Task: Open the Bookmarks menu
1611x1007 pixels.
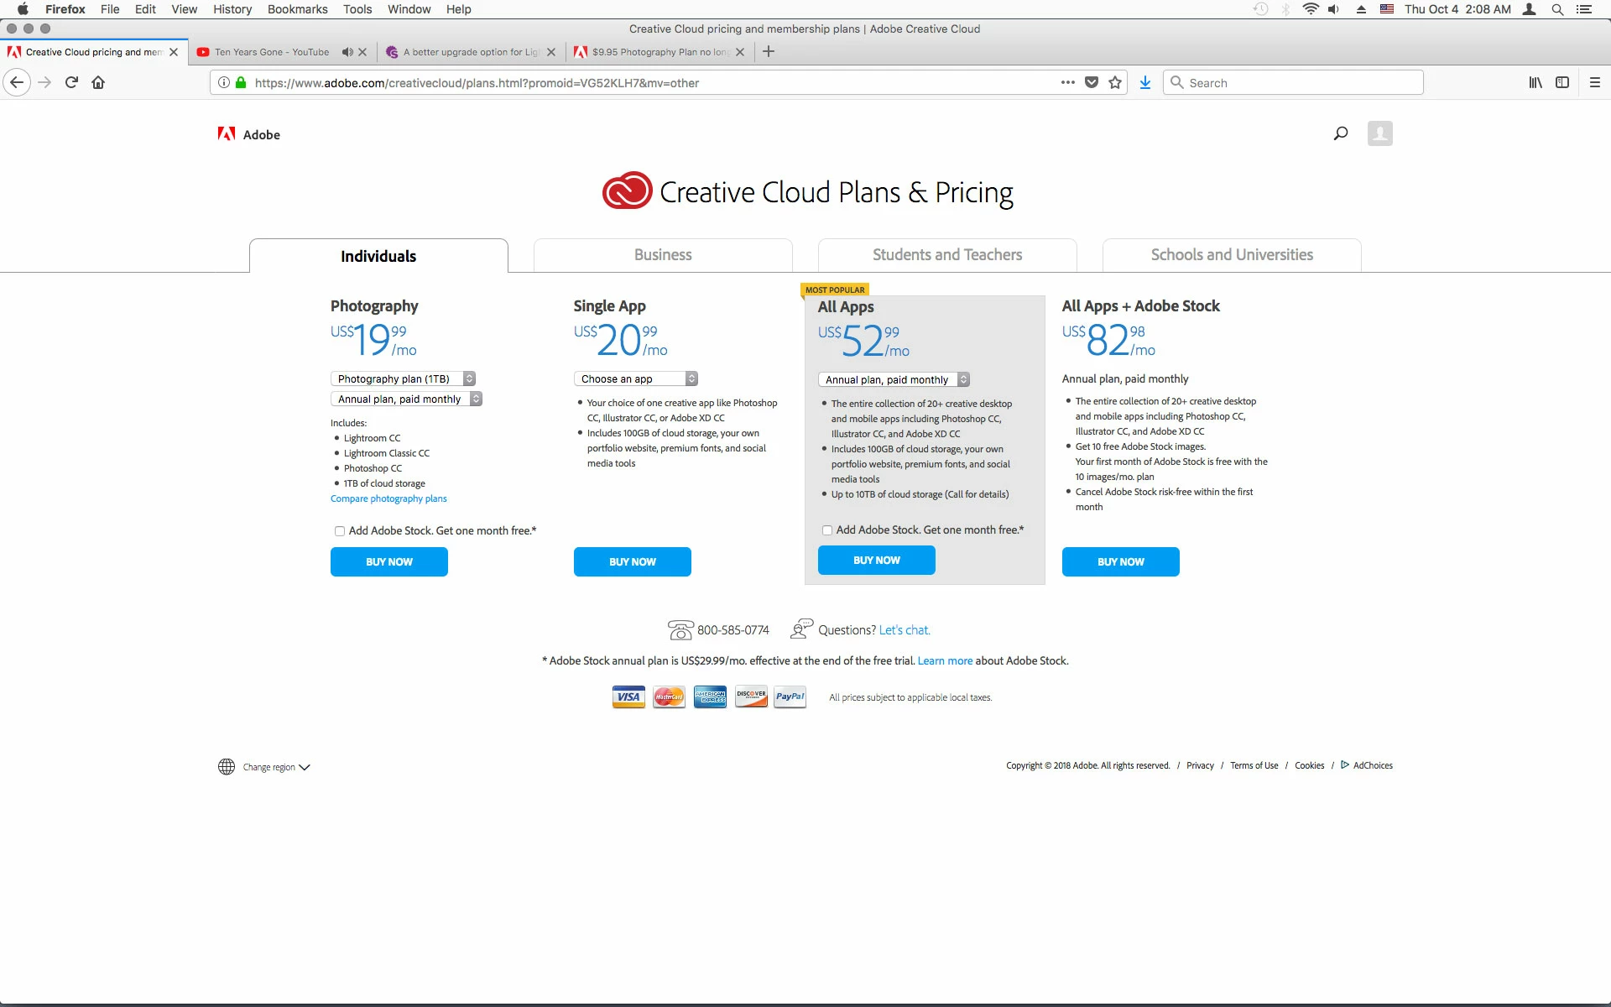Action: pos(297,9)
